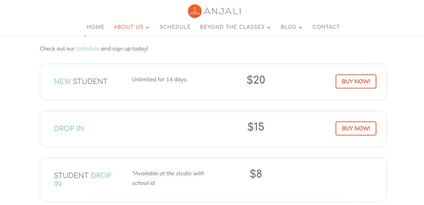Screen dimensions: 424x205
Task: Open the Blog menu item
Action: point(289,27)
